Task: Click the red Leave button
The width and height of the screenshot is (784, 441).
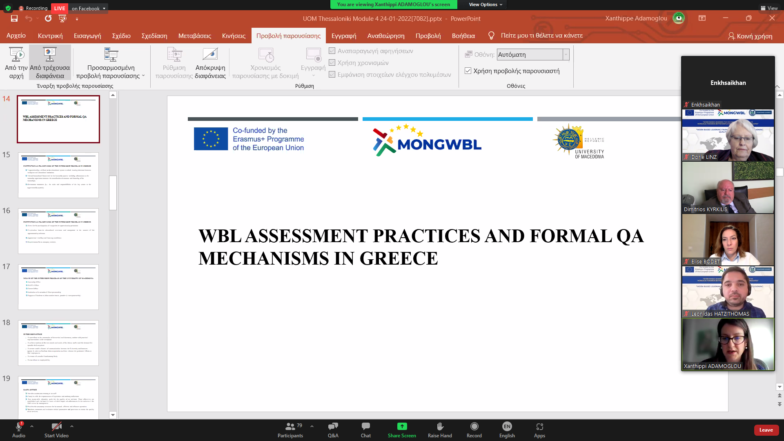Action: (x=766, y=430)
